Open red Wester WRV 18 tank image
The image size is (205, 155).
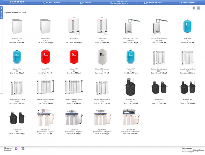tap(74, 57)
